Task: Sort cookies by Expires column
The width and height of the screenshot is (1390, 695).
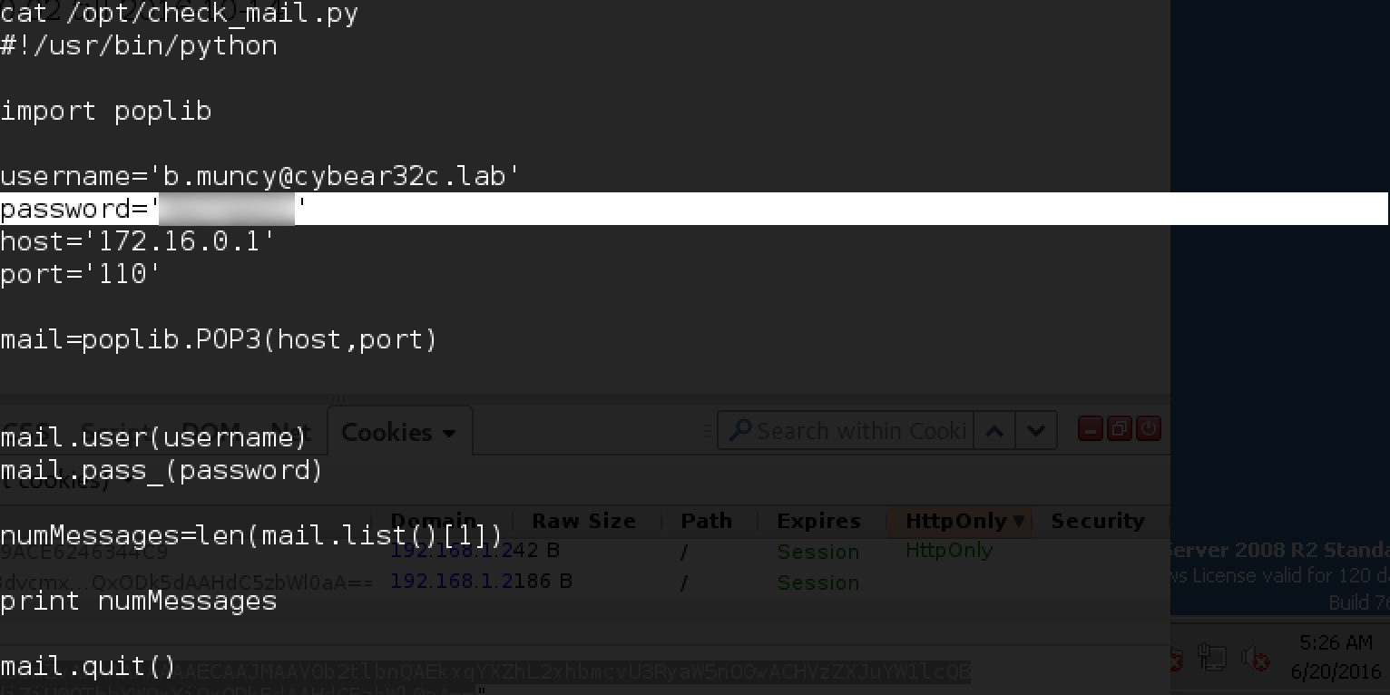Action: coord(818,521)
